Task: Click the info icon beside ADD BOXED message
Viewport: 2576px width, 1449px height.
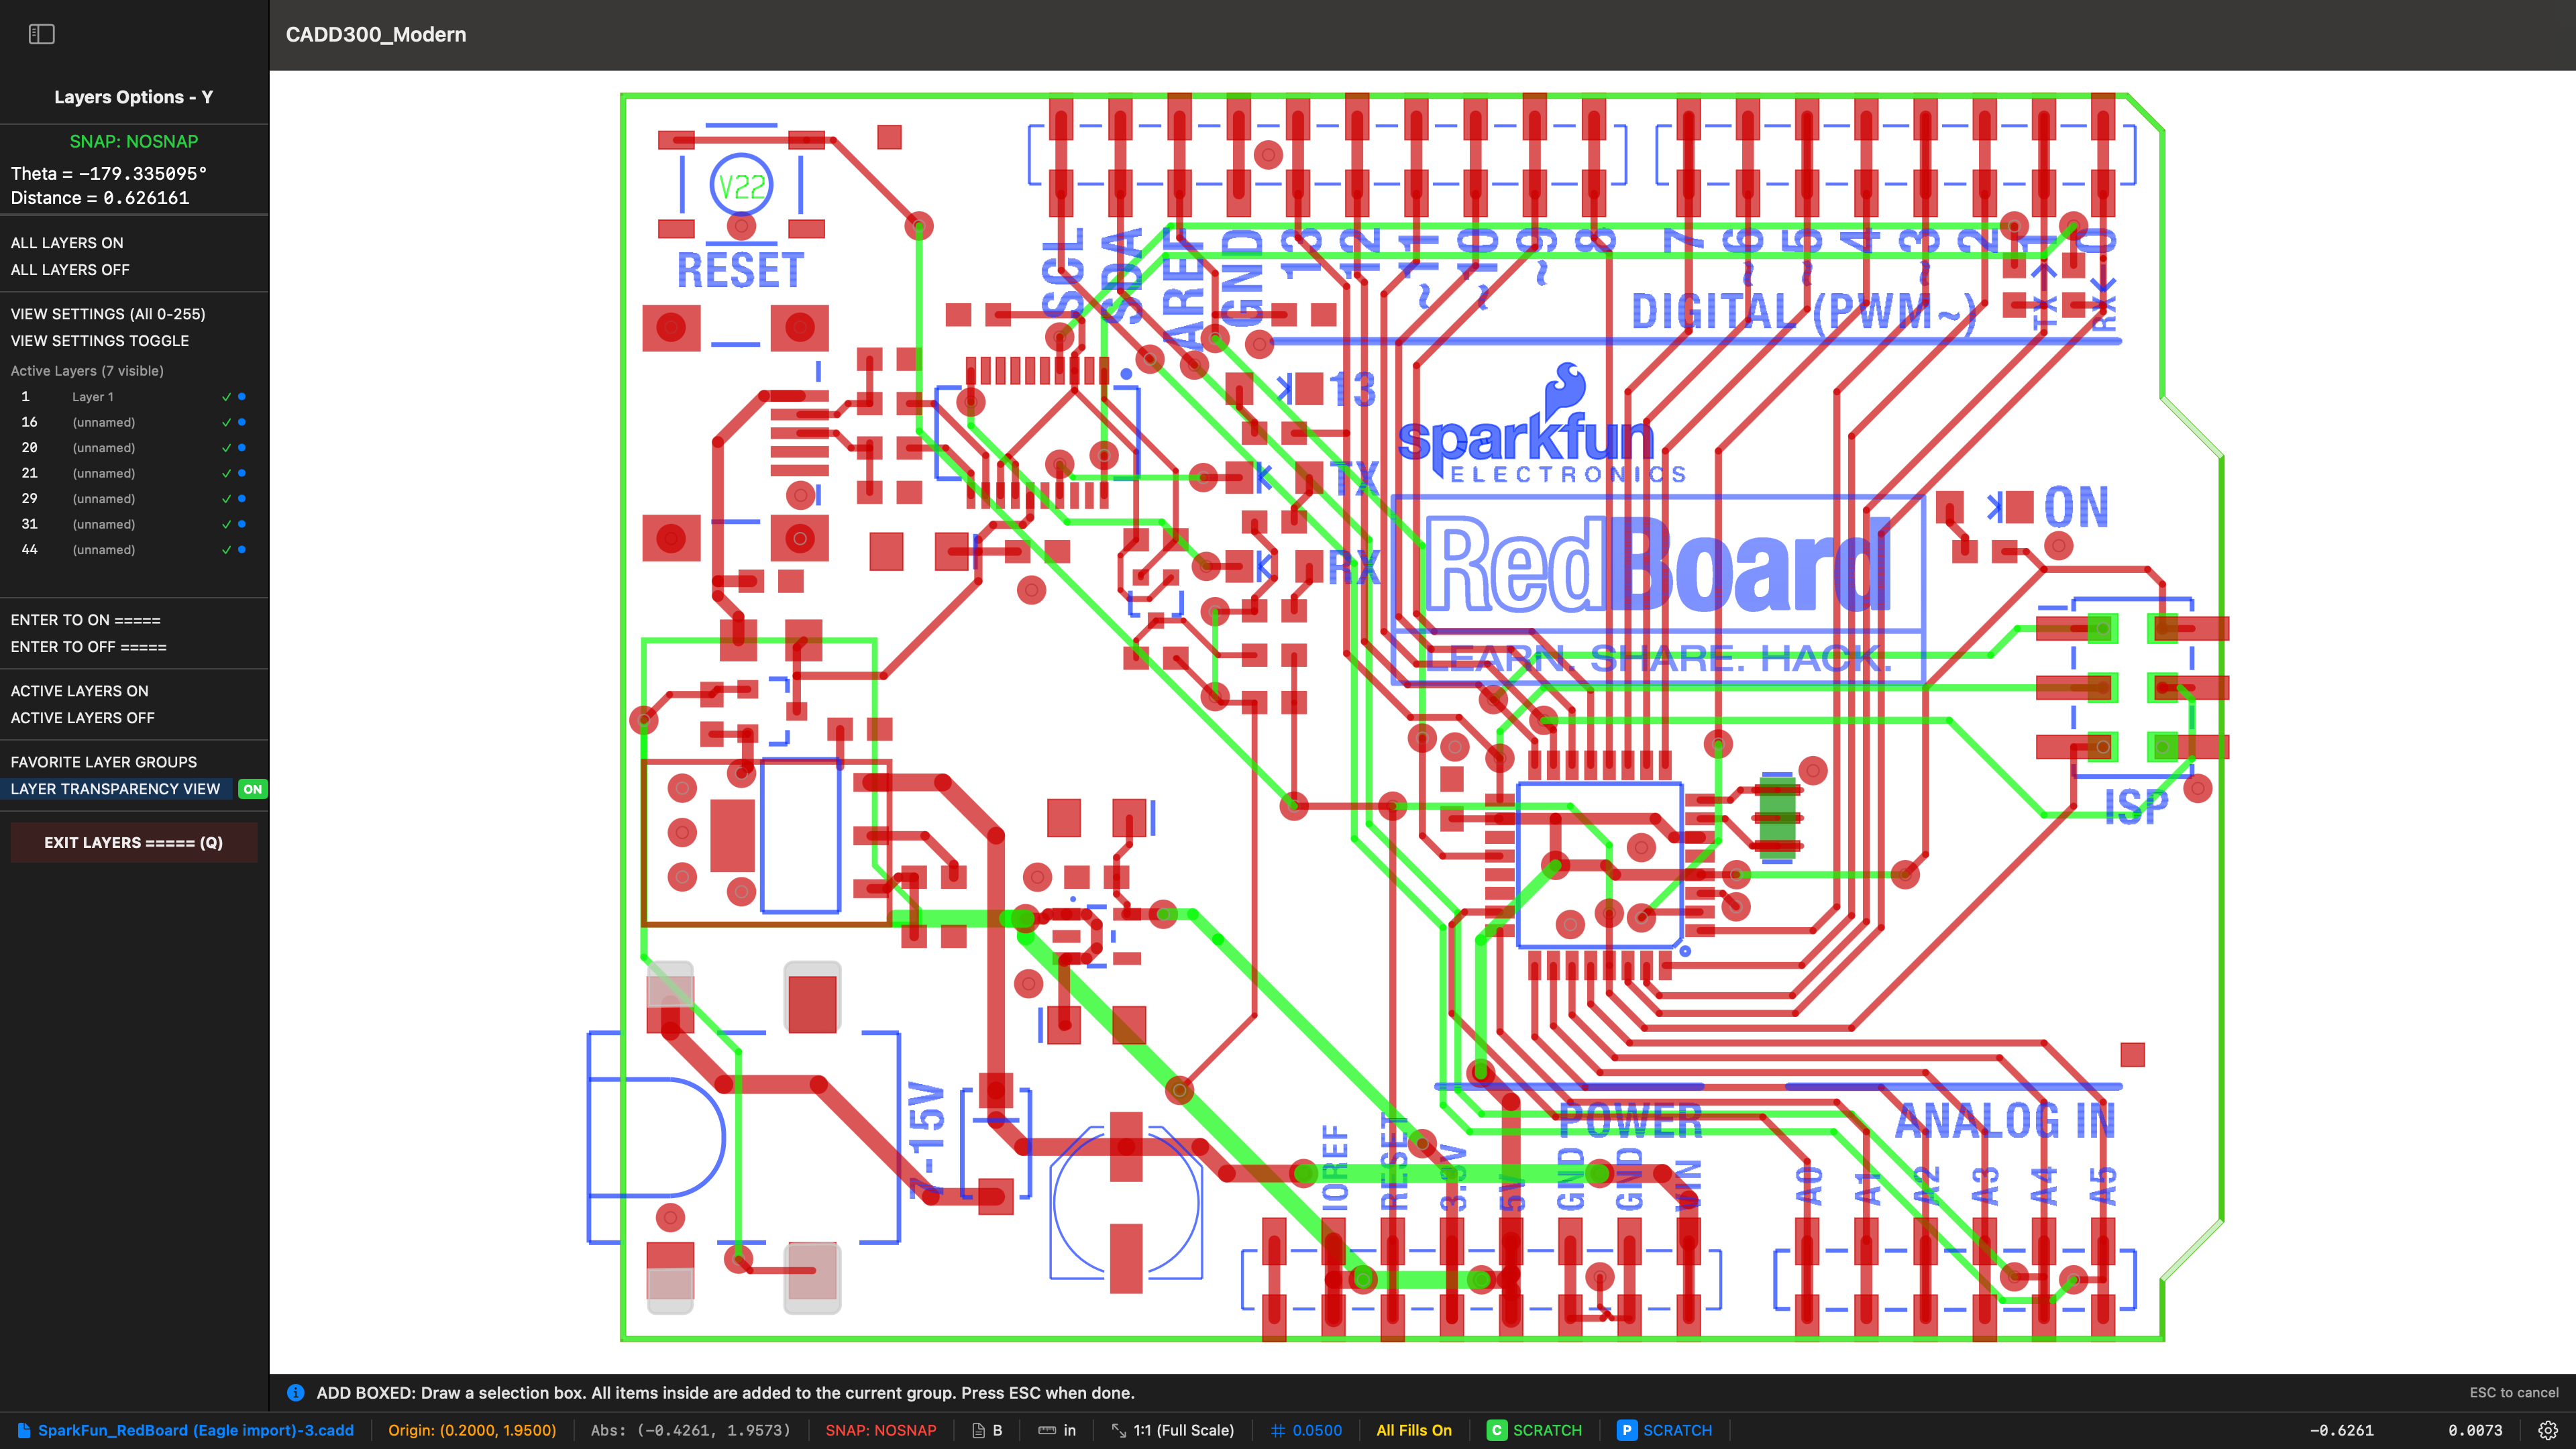Action: point(296,1392)
